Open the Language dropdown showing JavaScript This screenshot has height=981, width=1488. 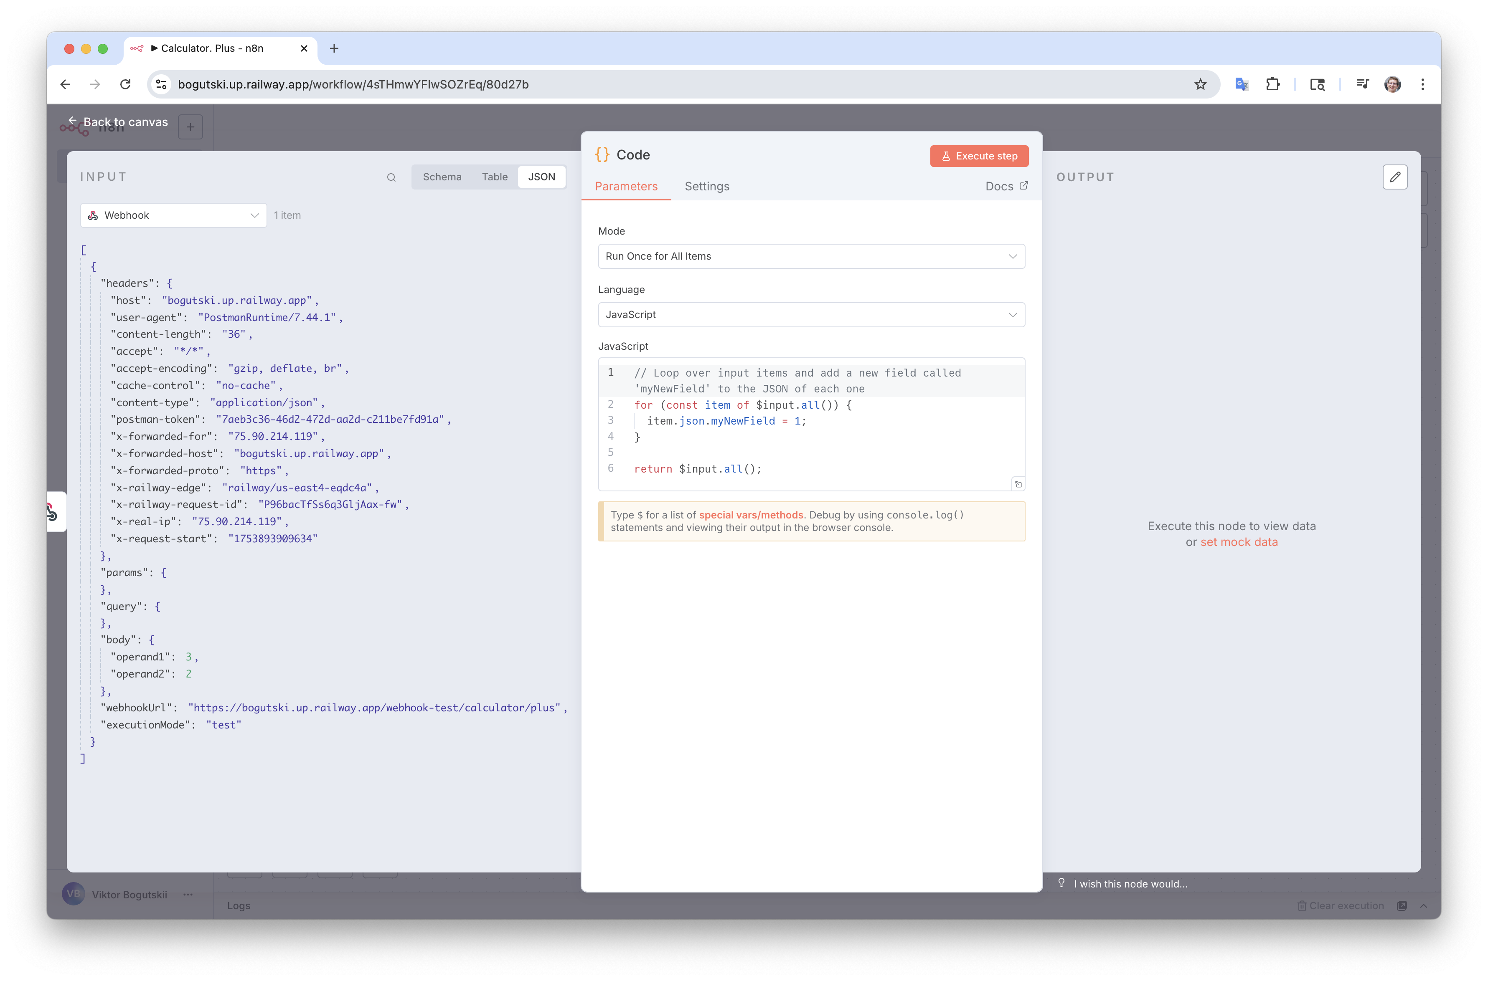(x=811, y=315)
